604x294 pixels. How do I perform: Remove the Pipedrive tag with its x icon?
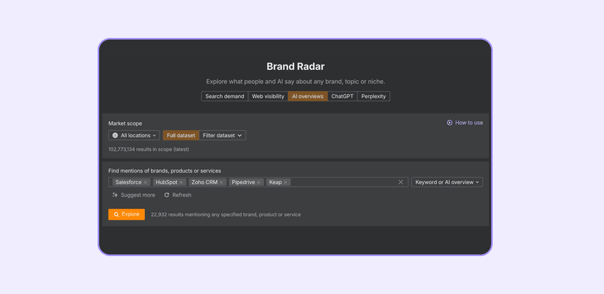(x=258, y=182)
